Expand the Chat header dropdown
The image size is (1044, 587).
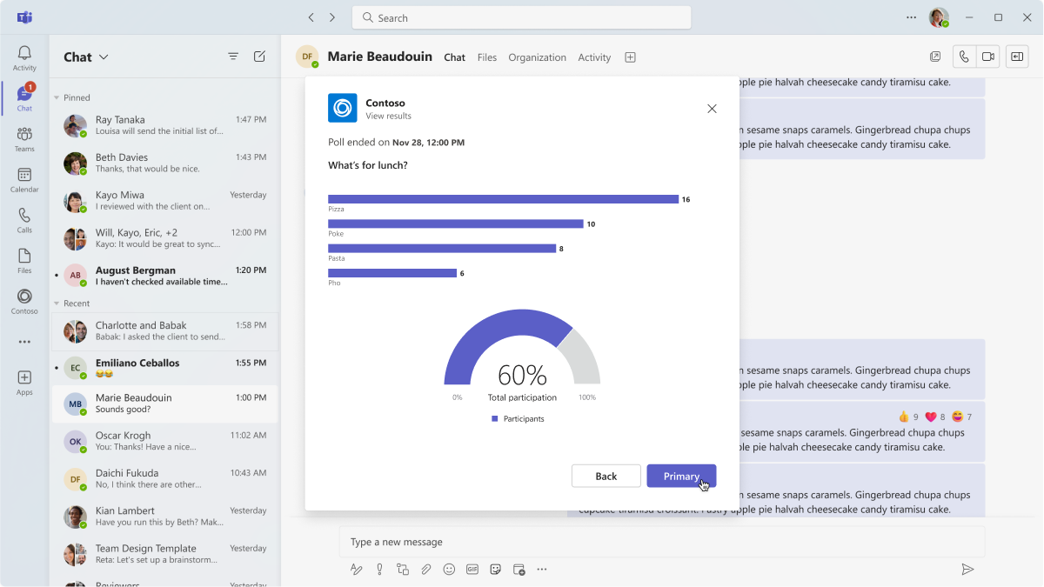pos(104,57)
